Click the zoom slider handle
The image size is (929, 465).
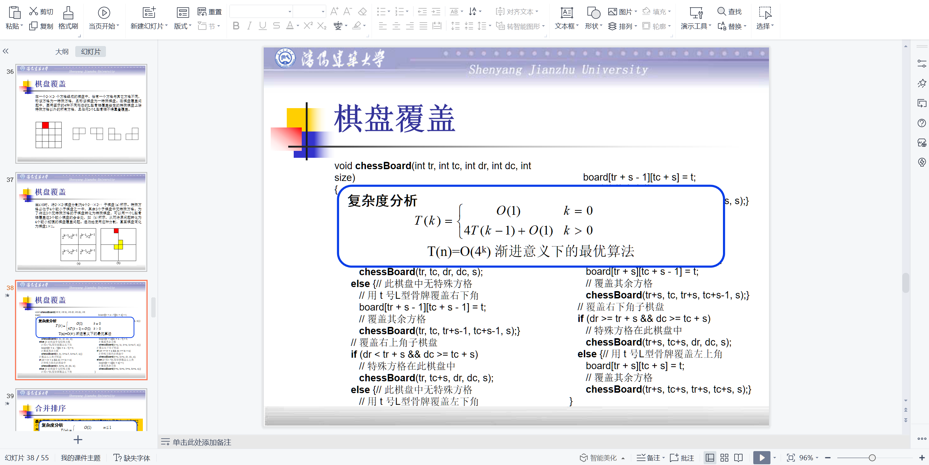872,458
